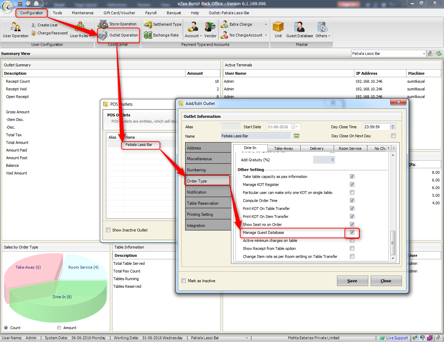Image resolution: width=444 pixels, height=342 pixels.
Task: Expand the Extra Charge dropdown
Action: coord(266,24)
